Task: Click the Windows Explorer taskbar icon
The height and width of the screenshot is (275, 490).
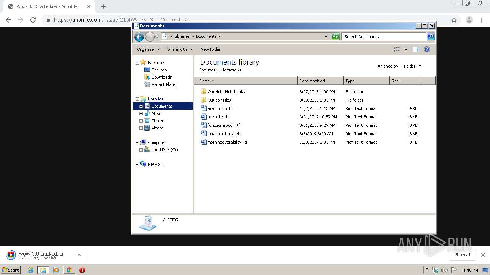Action: pyautogui.click(x=43, y=270)
